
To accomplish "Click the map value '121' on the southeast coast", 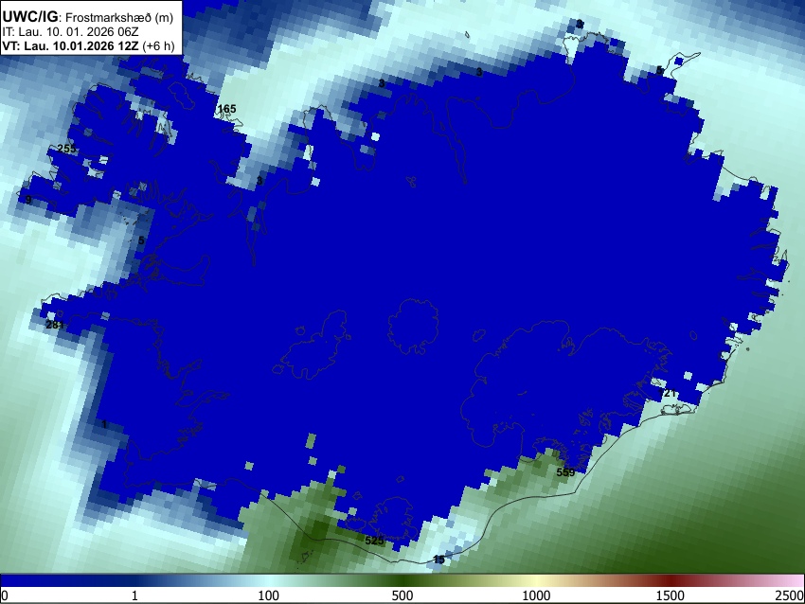I will pos(668,393).
